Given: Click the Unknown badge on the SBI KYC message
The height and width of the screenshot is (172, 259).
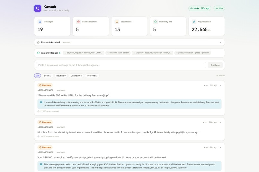Looking at the screenshot, I should click(x=45, y=147).
